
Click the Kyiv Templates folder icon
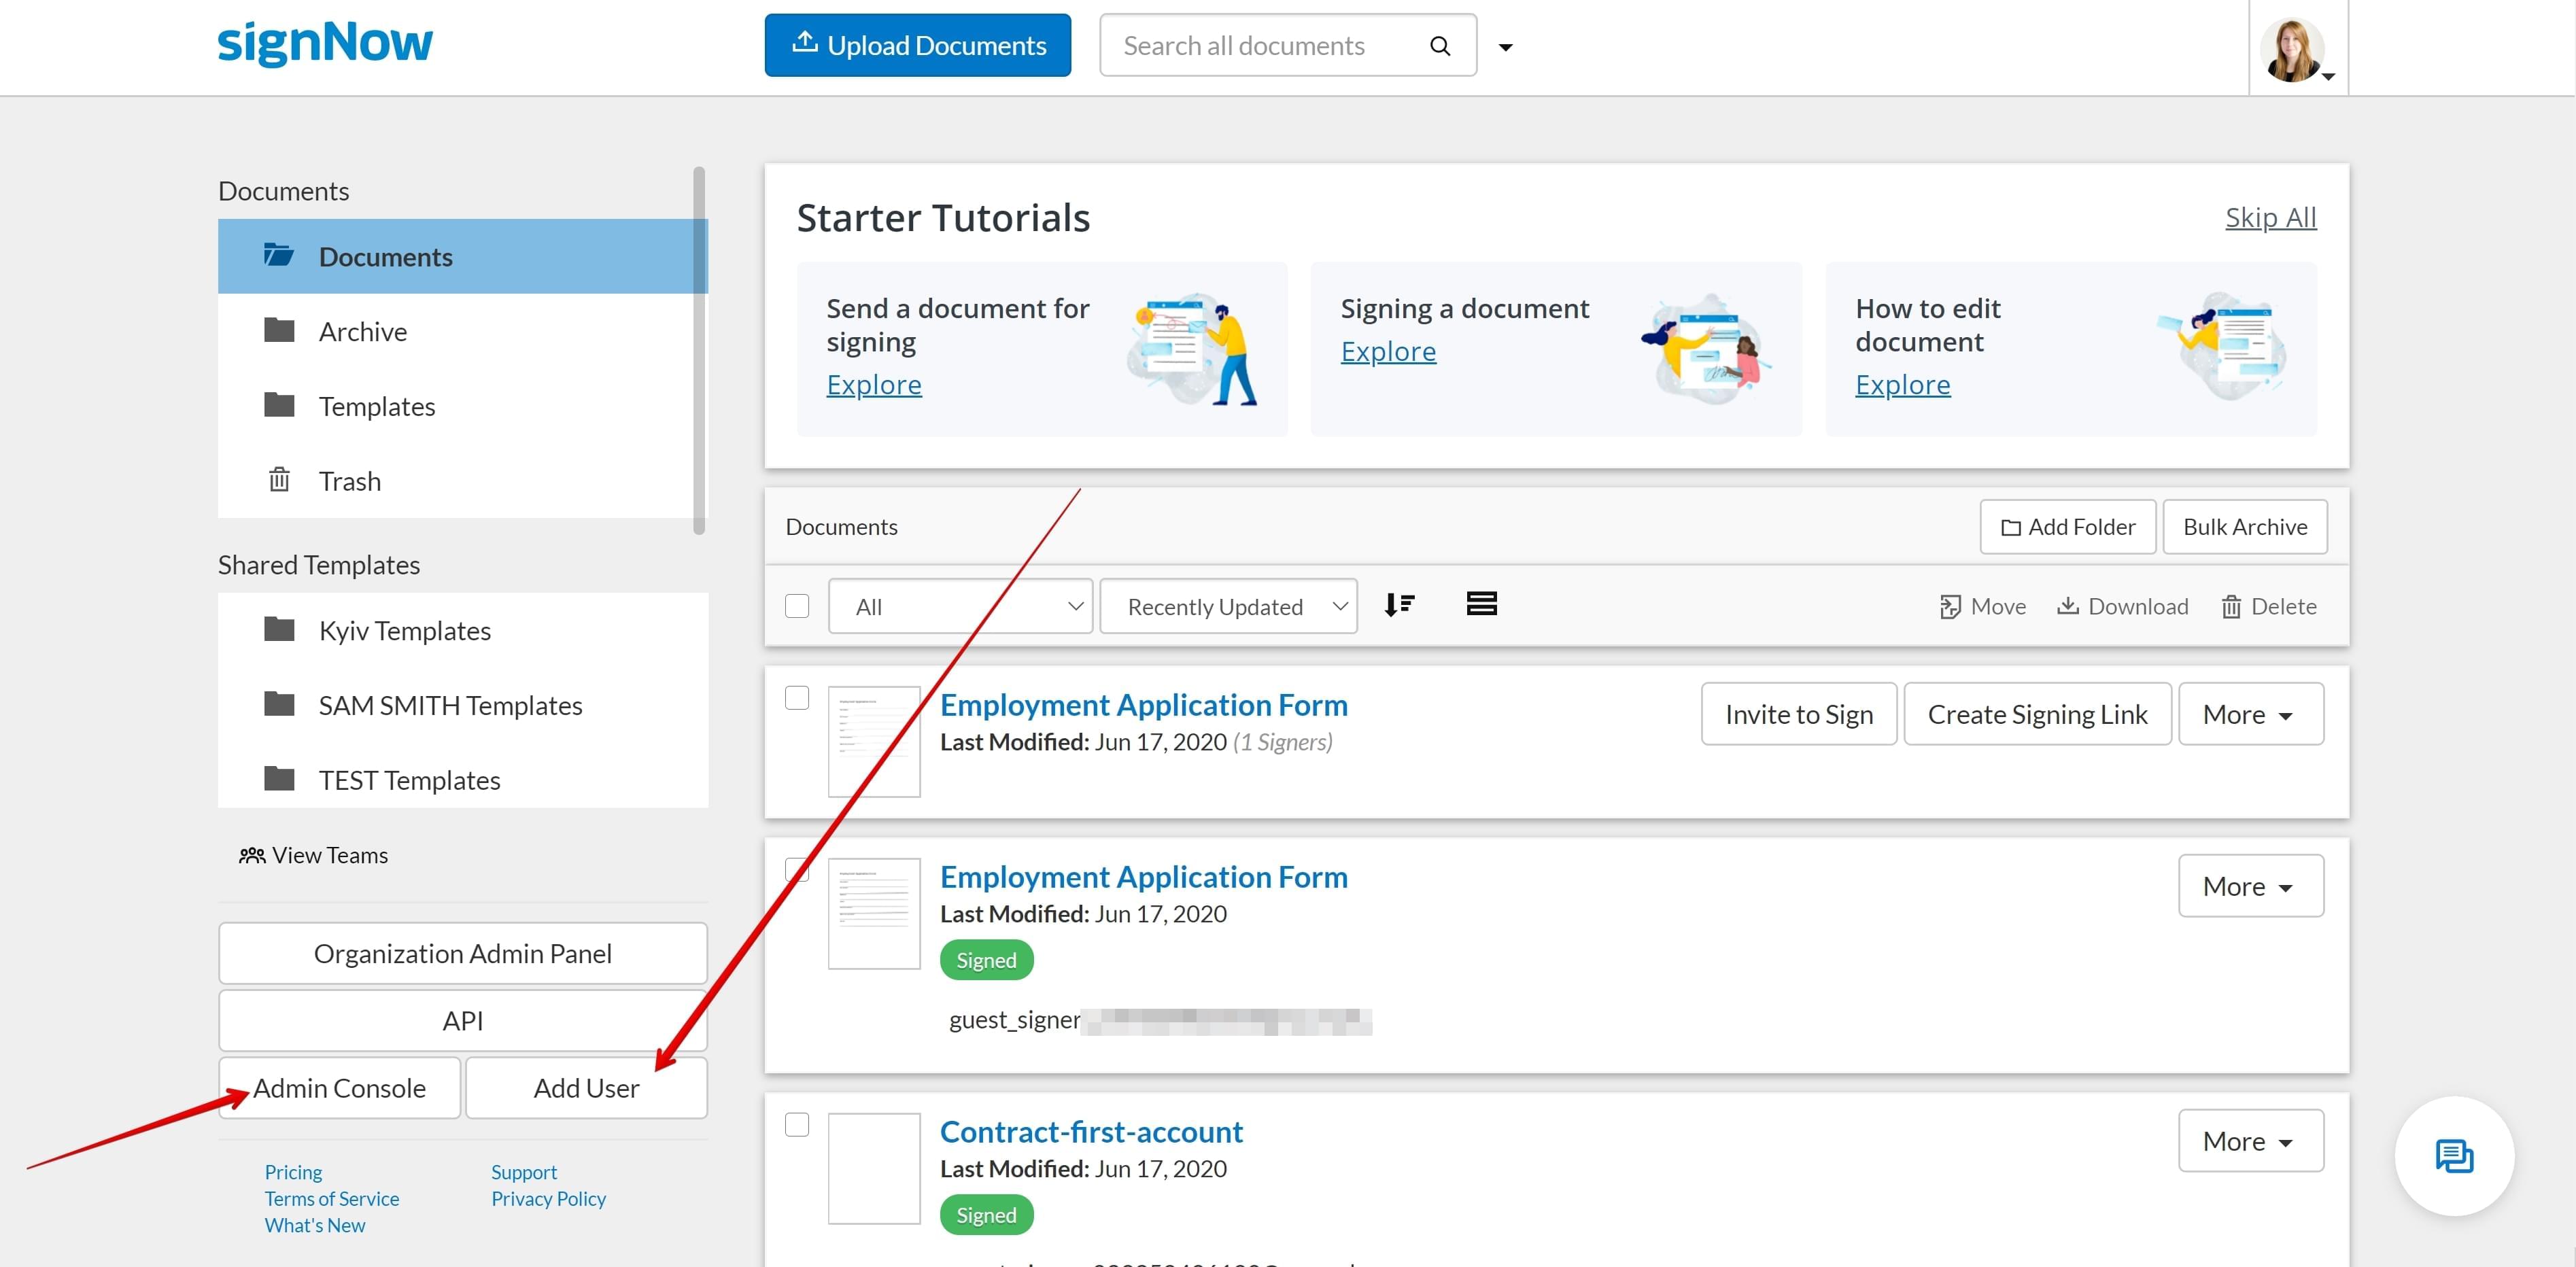[x=279, y=629]
